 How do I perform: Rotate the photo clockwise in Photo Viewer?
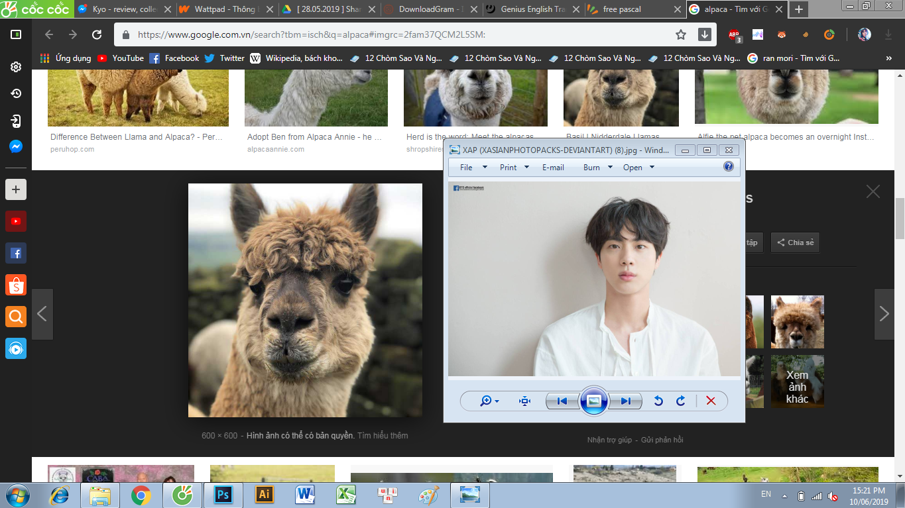[680, 401]
